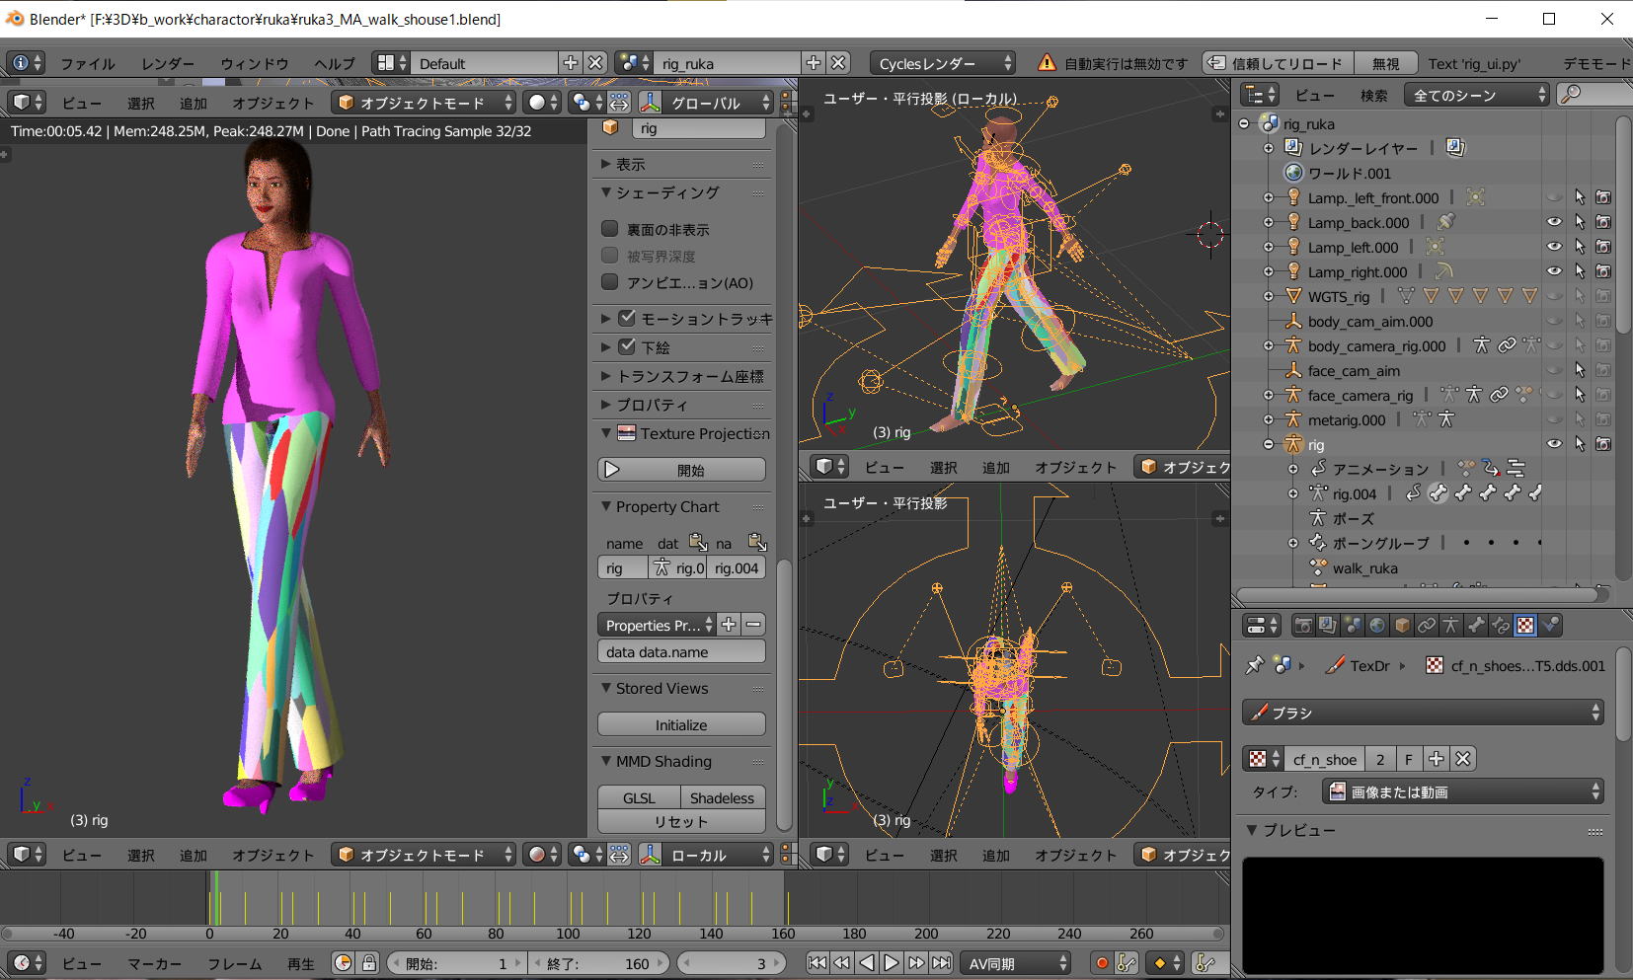The width and height of the screenshot is (1633, 980).
Task: Collapse the rig_ruka scene tree
Action: tap(1244, 124)
